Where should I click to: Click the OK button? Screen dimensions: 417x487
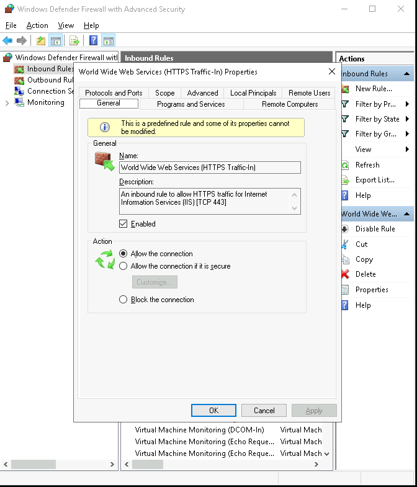214,411
